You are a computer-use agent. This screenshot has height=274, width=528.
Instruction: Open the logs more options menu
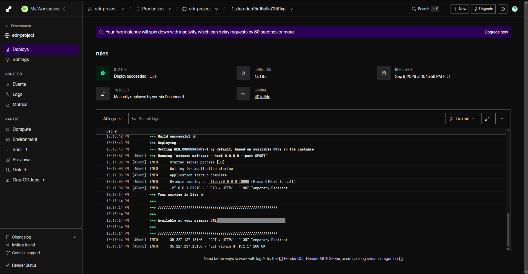[501, 119]
